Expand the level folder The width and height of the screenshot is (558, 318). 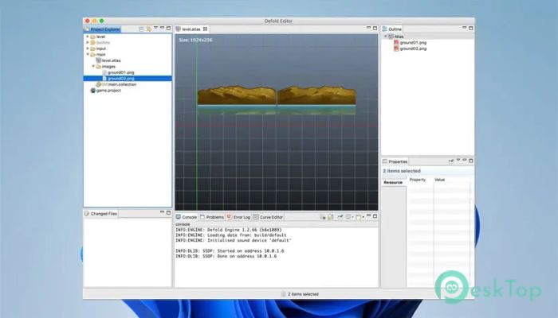88,37
